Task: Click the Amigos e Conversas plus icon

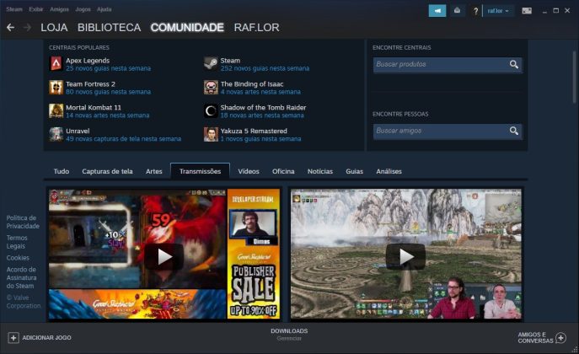Action: coord(561,337)
